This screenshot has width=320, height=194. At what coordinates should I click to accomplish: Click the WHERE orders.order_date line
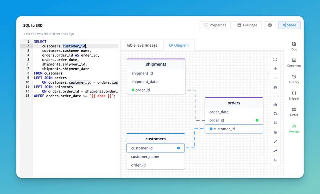point(75,96)
